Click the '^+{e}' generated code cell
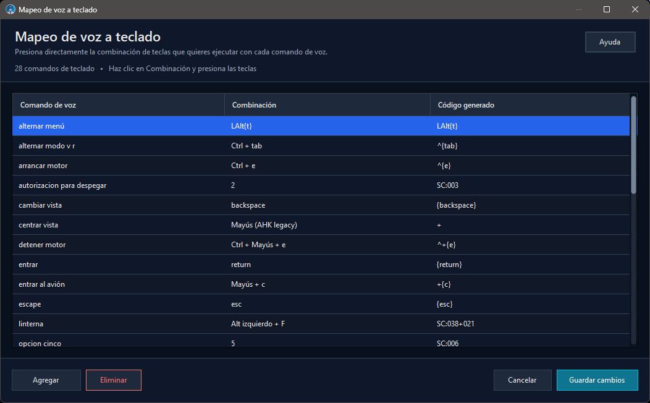The width and height of the screenshot is (650, 403). (x=530, y=245)
